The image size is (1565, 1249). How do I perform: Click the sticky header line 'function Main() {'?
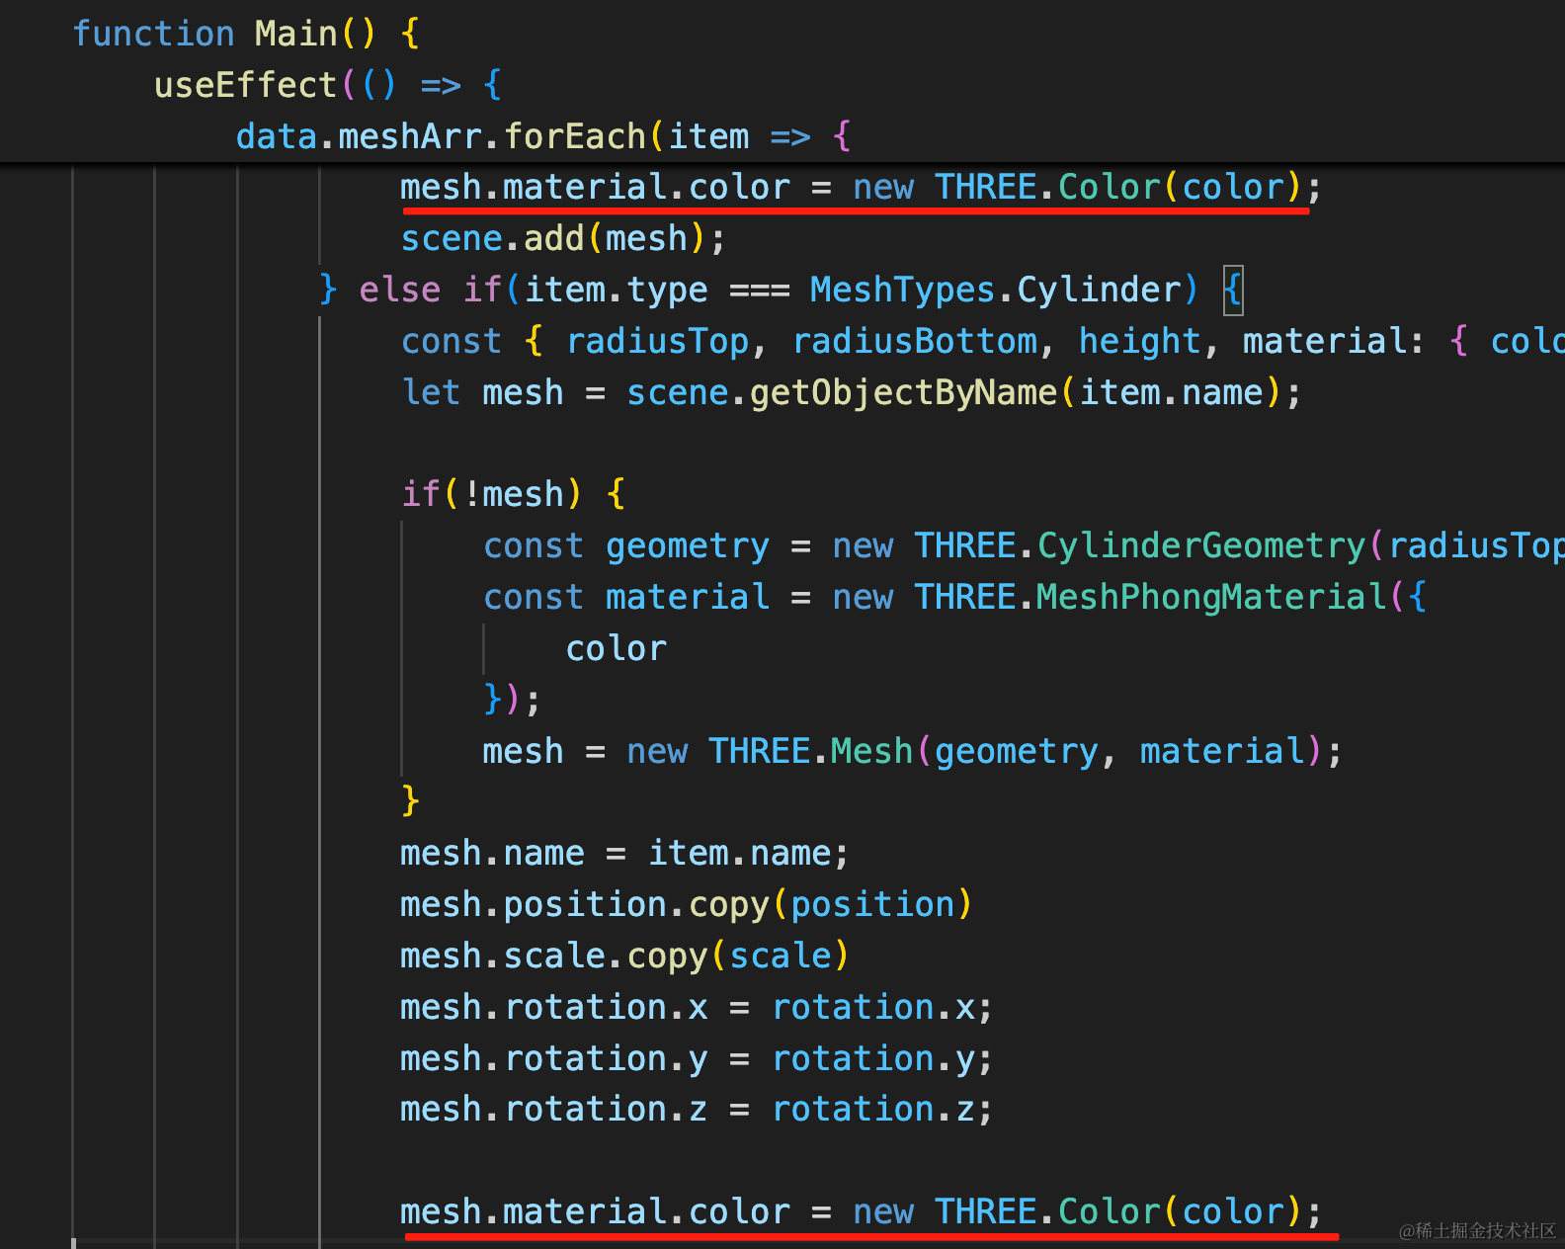[x=247, y=34]
